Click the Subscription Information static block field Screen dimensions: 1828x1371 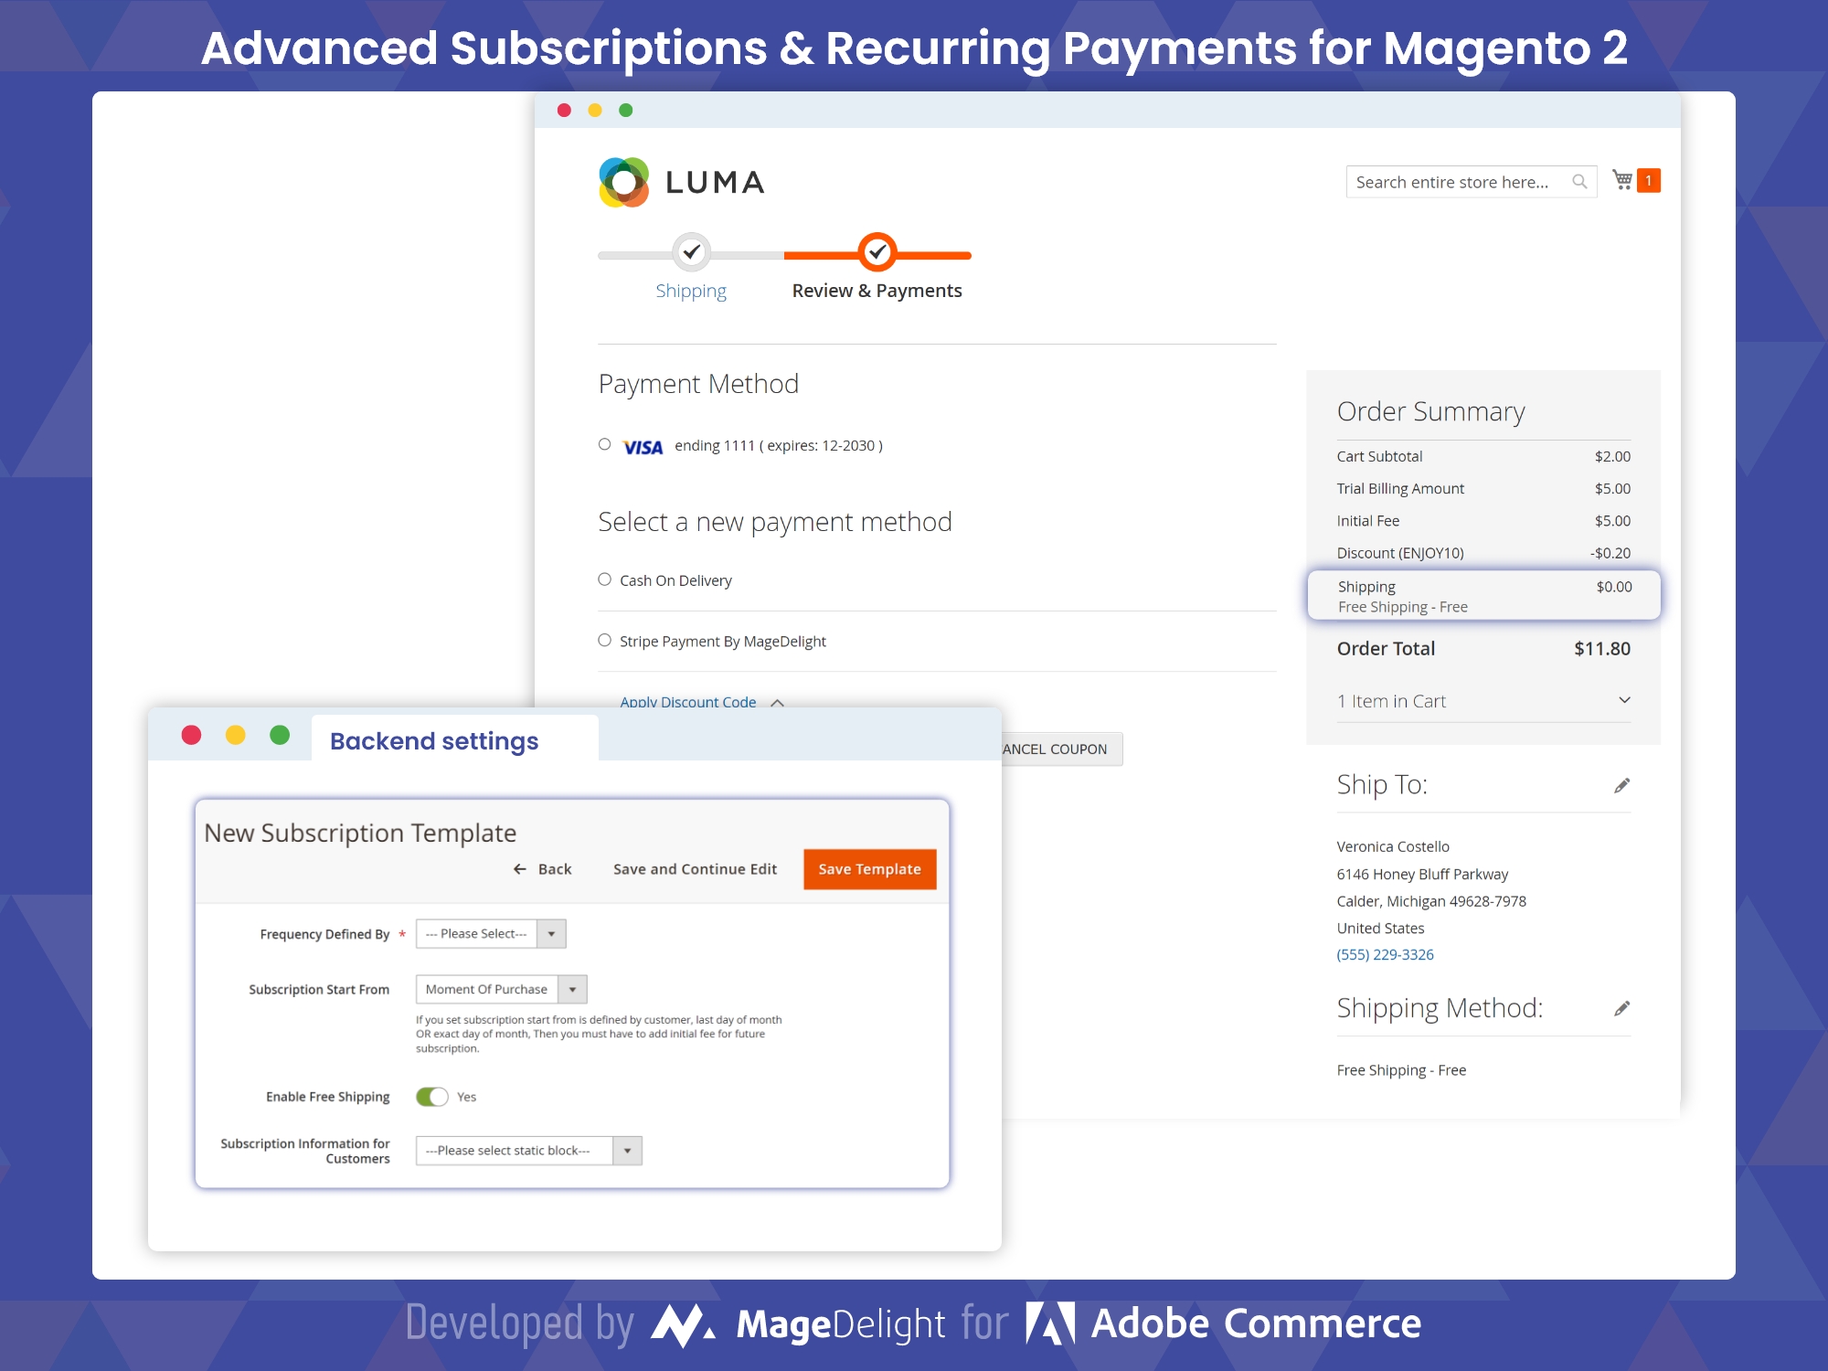pos(526,1149)
